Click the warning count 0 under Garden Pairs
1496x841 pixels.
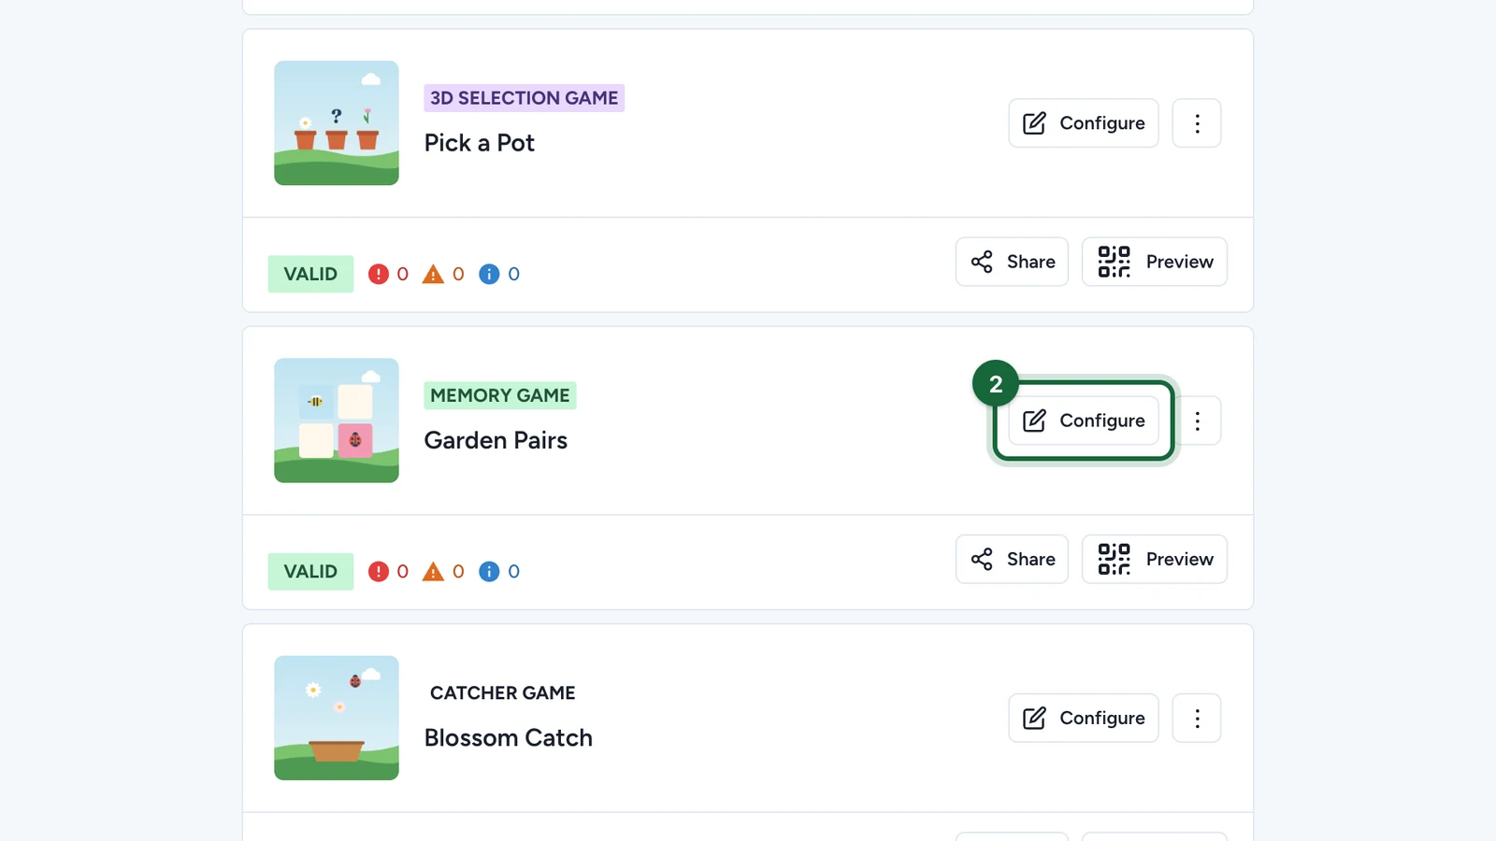click(x=458, y=571)
